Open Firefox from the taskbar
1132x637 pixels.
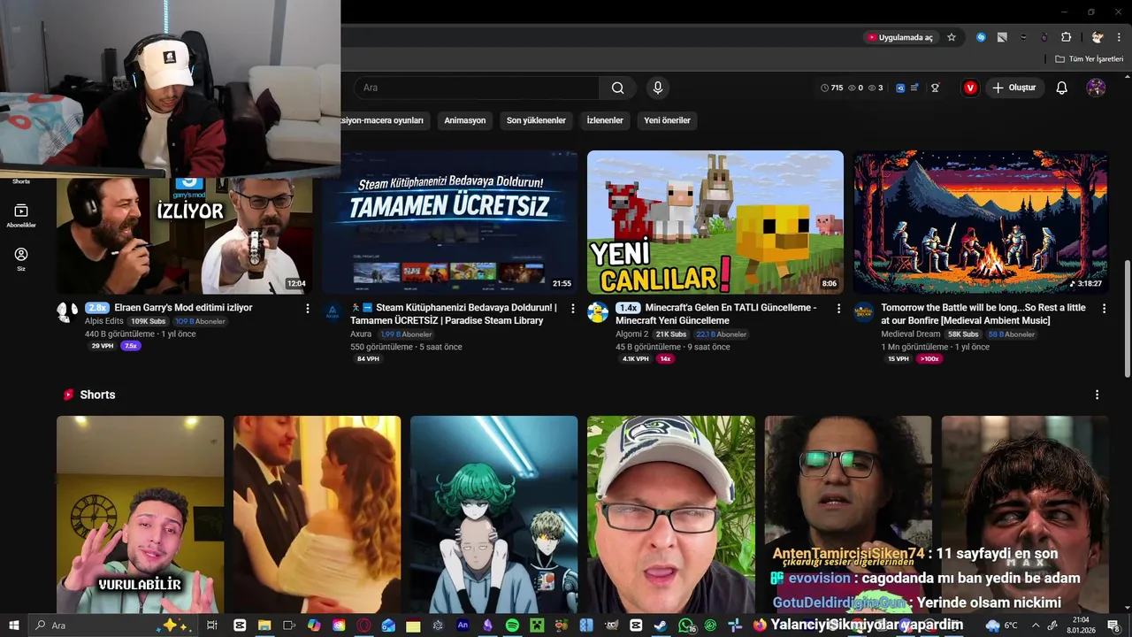click(x=759, y=625)
